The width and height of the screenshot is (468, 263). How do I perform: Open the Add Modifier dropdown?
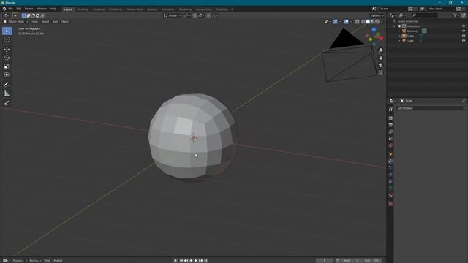431,109
